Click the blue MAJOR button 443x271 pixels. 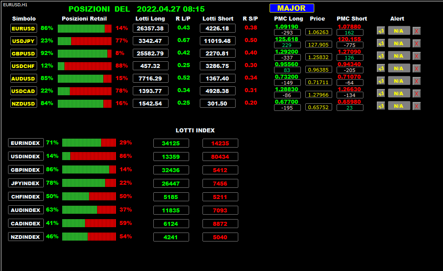[291, 8]
